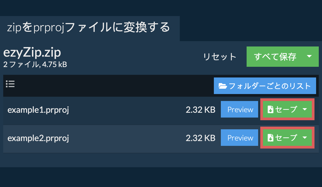
Task: Click the リセット link
Action: (x=219, y=57)
